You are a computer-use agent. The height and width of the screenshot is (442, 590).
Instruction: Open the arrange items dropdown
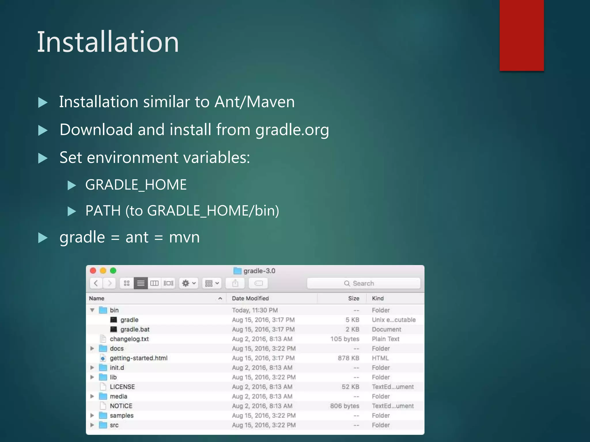[x=212, y=283]
